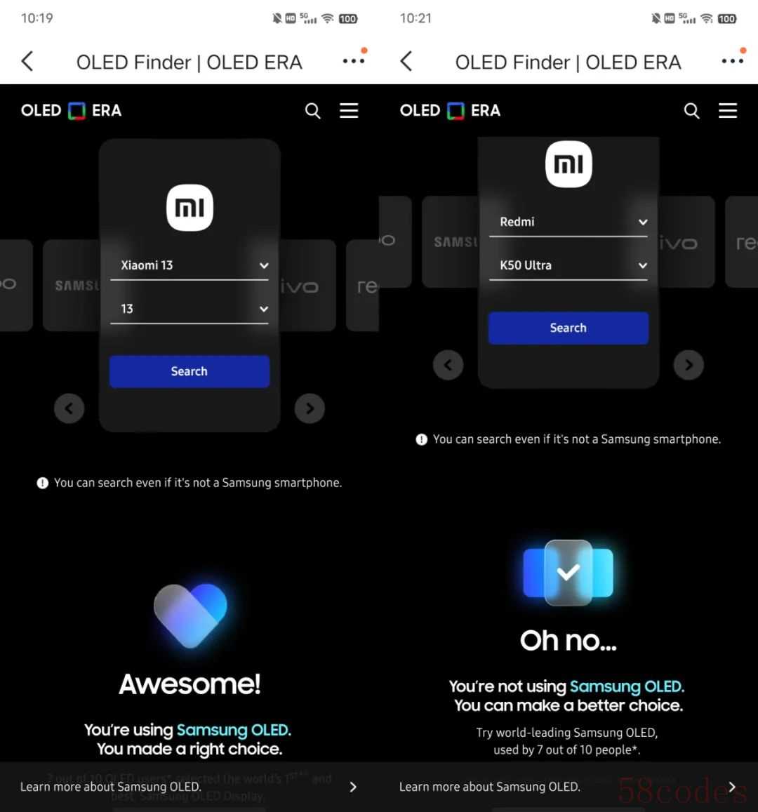Click Search button under K50 Ultra

[568, 328]
